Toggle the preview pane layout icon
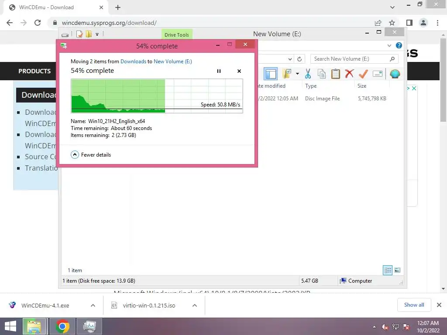The width and height of the screenshot is (447, 335). [271, 74]
